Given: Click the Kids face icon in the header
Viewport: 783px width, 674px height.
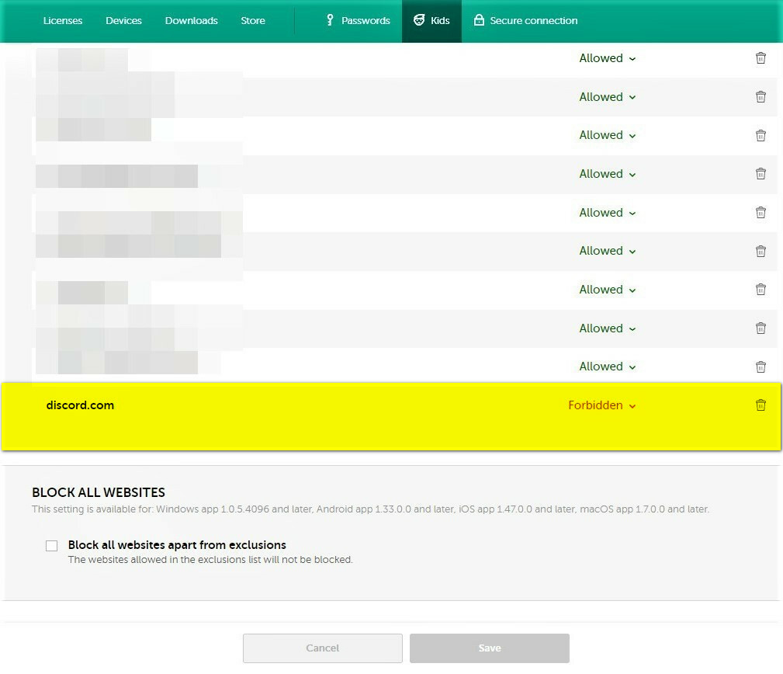Looking at the screenshot, I should point(419,20).
